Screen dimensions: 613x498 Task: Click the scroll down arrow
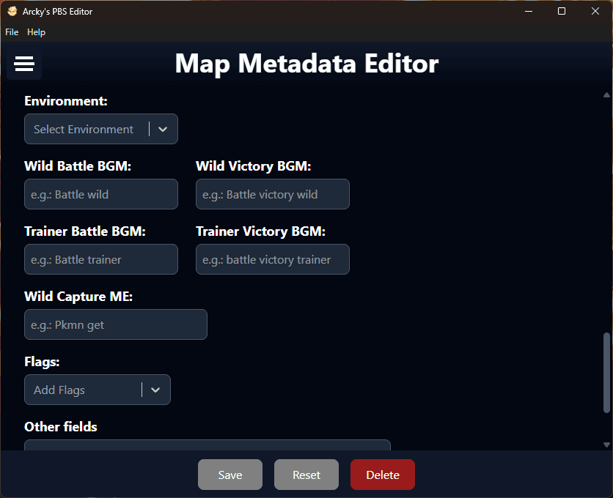[x=606, y=445]
